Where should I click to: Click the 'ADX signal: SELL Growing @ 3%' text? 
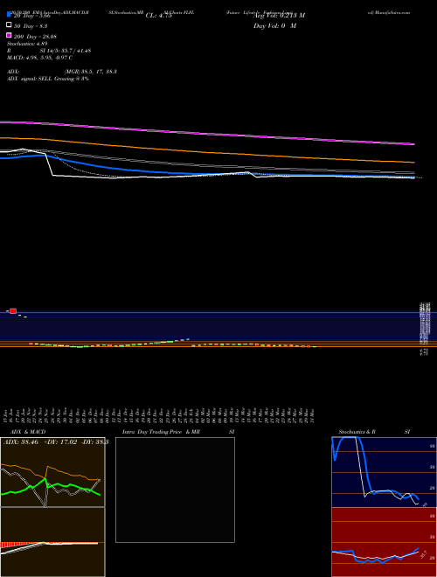tap(48, 79)
